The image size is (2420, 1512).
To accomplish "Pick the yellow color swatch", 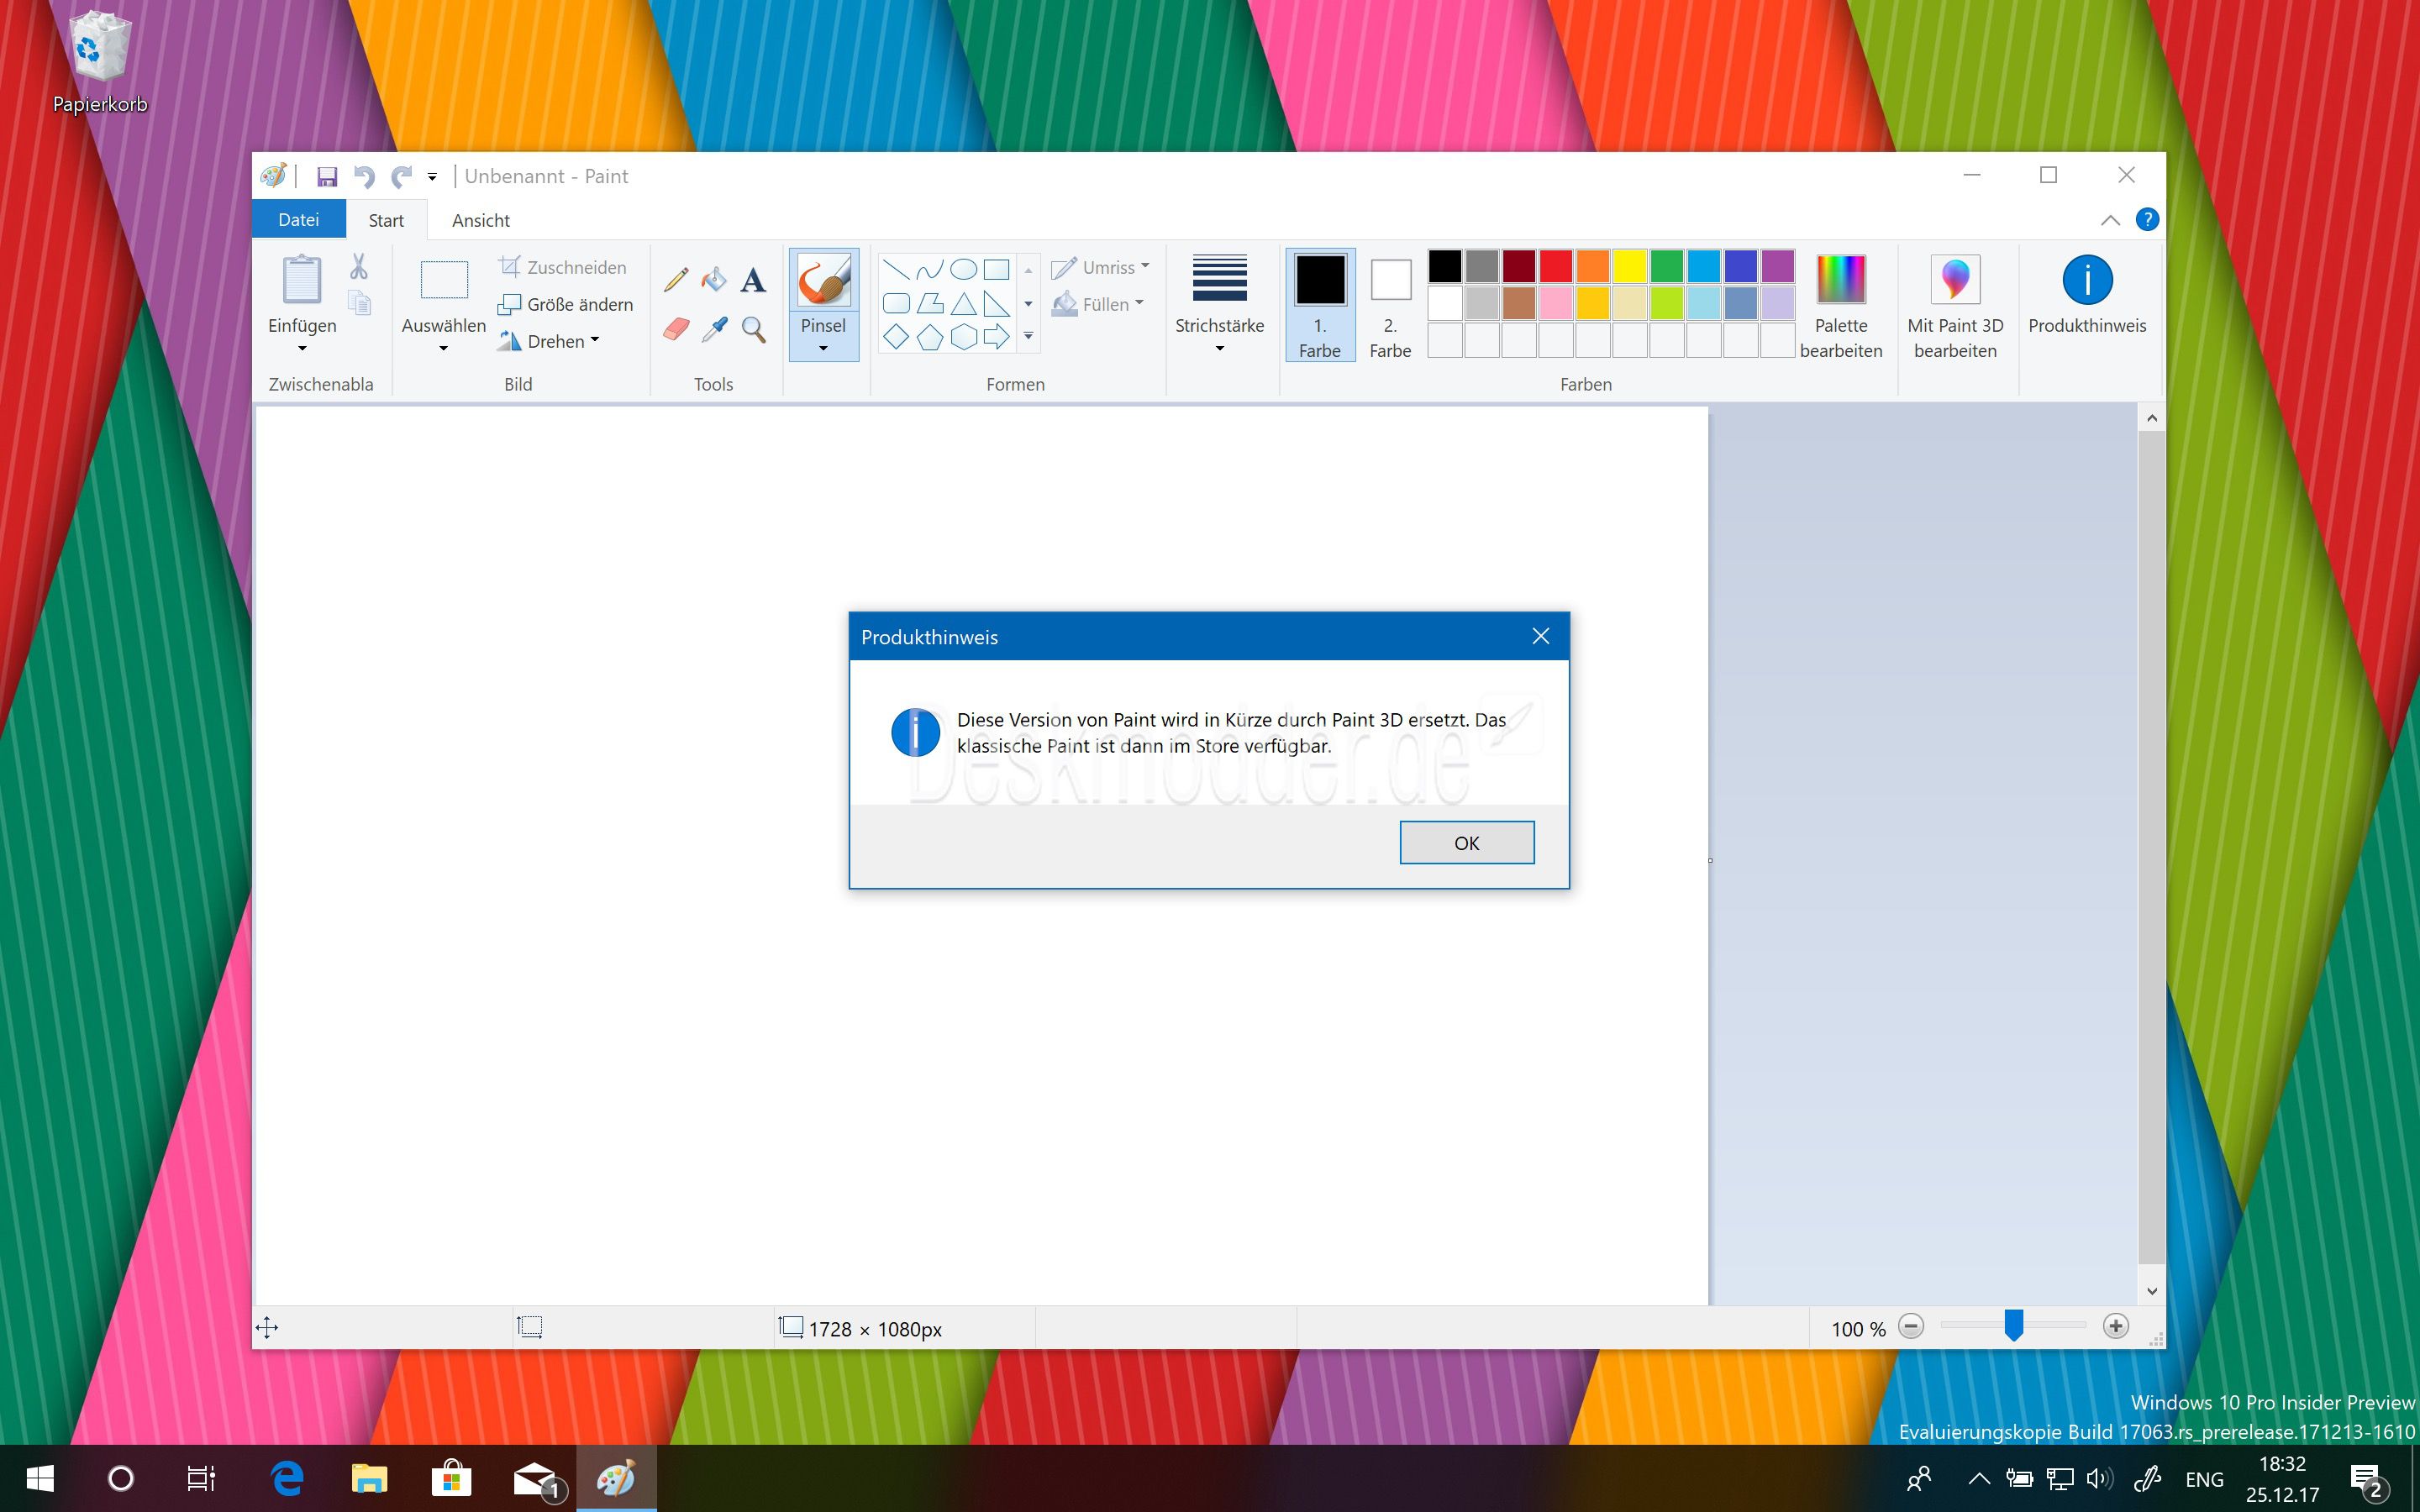I will point(1629,266).
